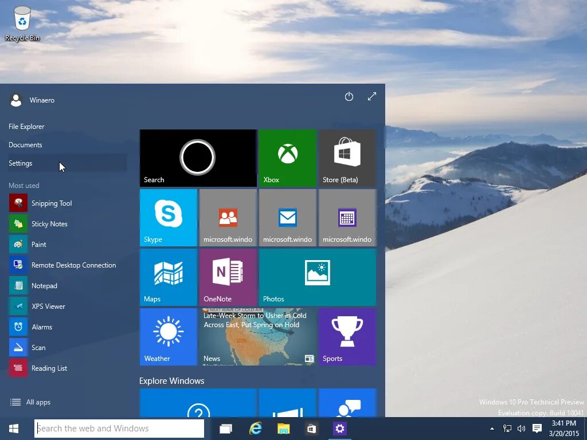
Task: Open File Explorer from Start menu
Action: pos(26,127)
